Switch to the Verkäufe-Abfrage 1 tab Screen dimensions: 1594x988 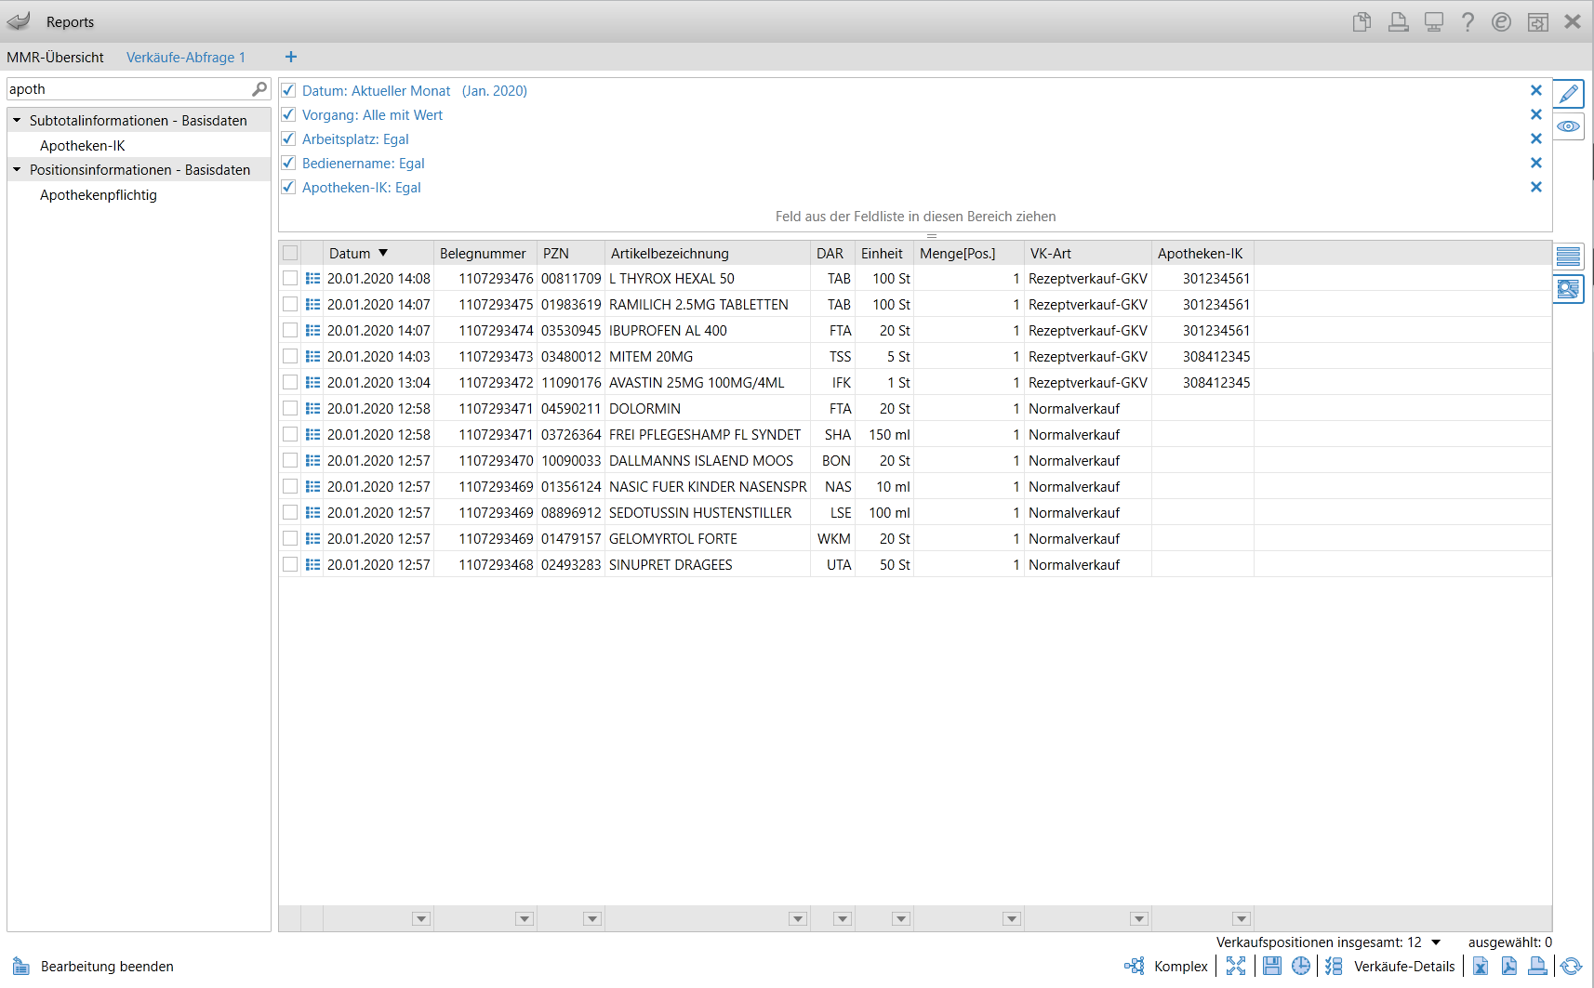(186, 57)
